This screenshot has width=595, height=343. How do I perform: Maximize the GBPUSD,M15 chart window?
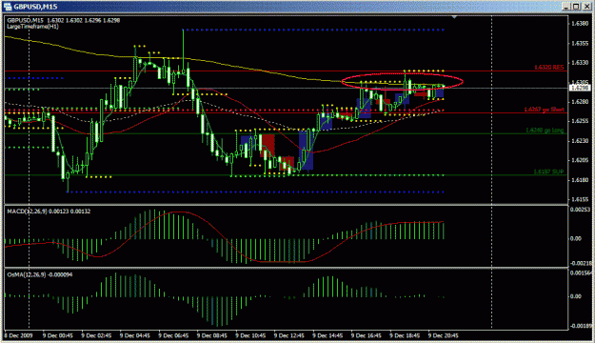pyautogui.click(x=576, y=7)
